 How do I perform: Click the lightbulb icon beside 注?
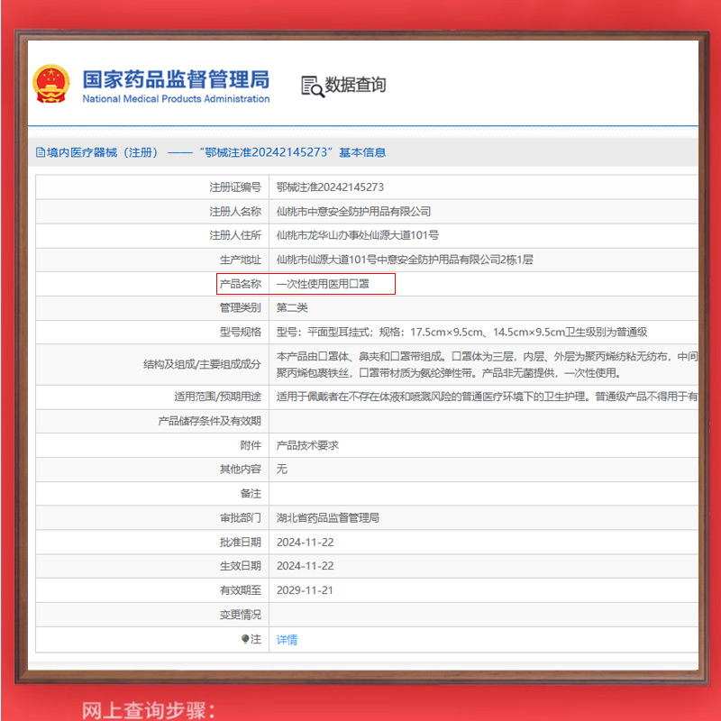coord(245,639)
